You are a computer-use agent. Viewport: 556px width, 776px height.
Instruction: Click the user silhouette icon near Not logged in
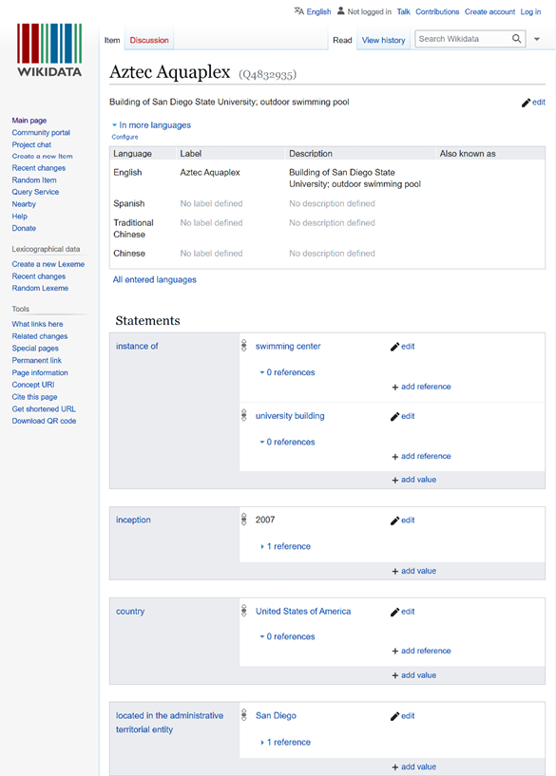(x=340, y=11)
